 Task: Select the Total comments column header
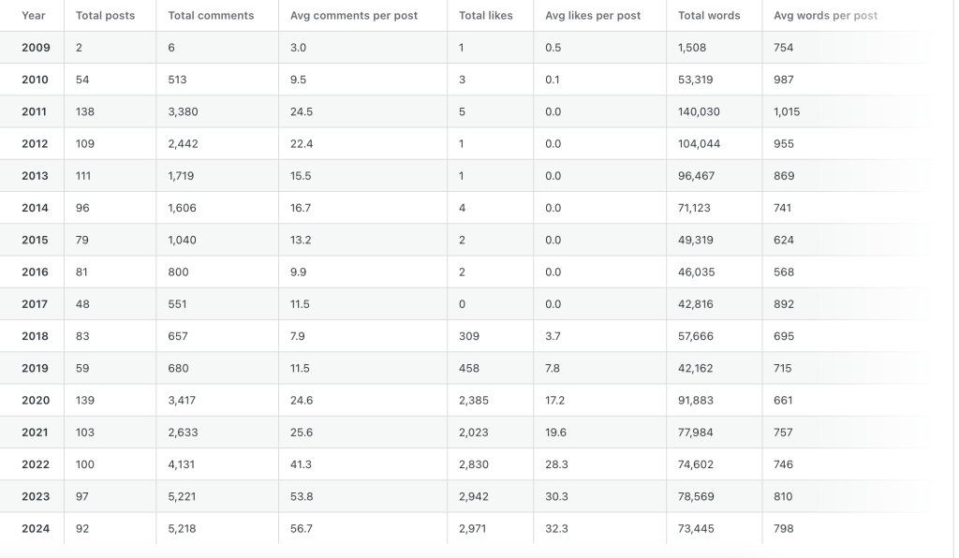click(211, 16)
